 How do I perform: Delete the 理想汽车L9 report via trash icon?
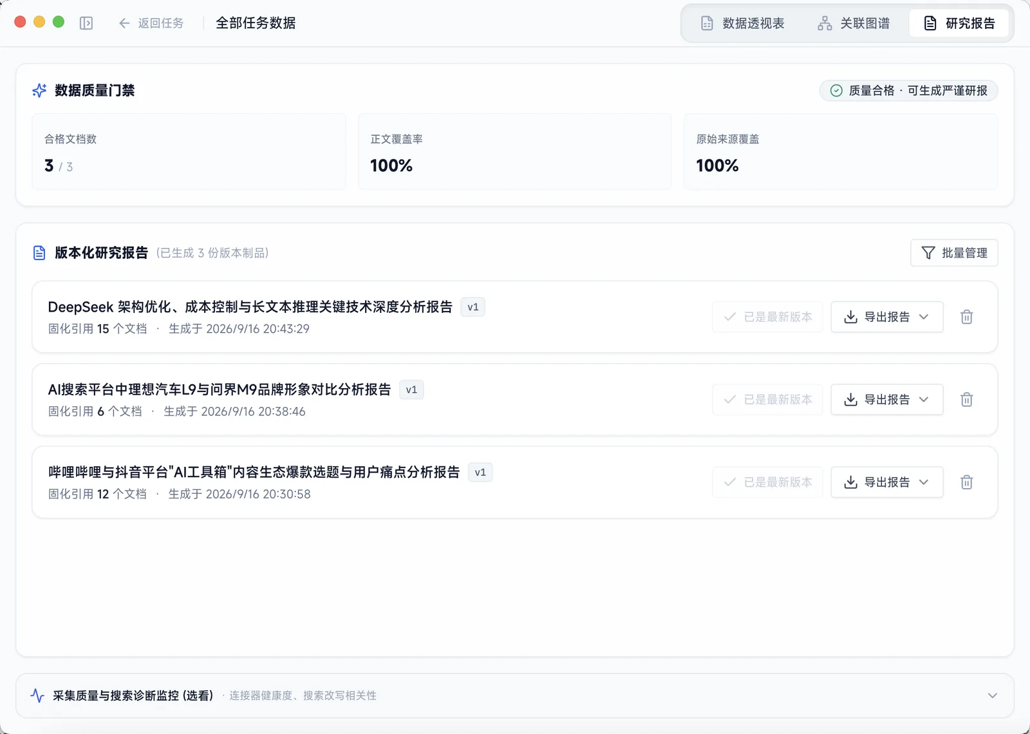[967, 399]
